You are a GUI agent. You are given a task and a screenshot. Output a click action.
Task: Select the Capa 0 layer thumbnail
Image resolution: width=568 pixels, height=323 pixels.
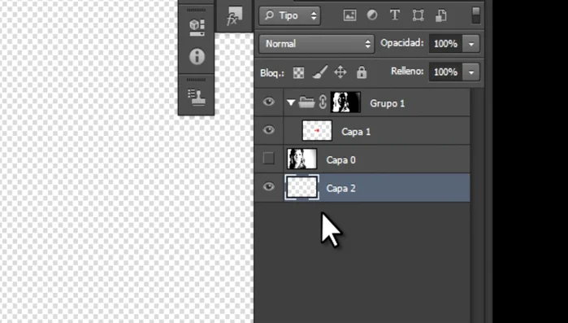301,159
